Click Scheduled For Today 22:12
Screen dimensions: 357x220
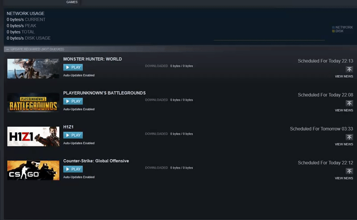(325, 163)
